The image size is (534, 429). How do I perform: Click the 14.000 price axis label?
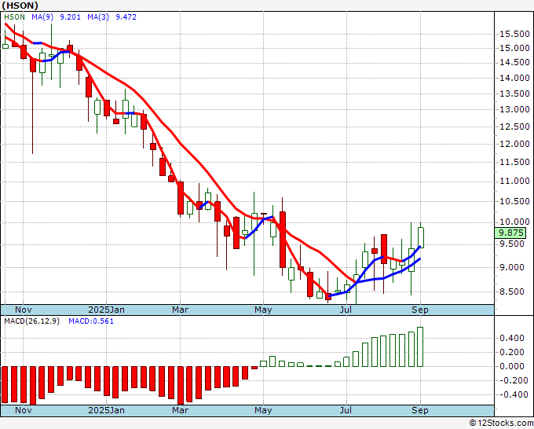(x=514, y=78)
